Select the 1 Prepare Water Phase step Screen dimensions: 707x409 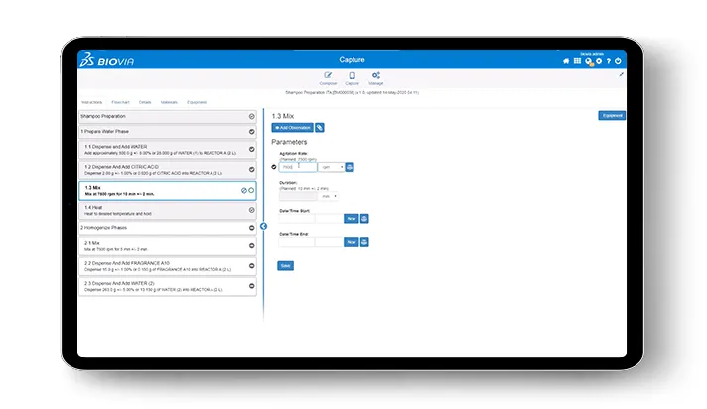pyautogui.click(x=168, y=132)
